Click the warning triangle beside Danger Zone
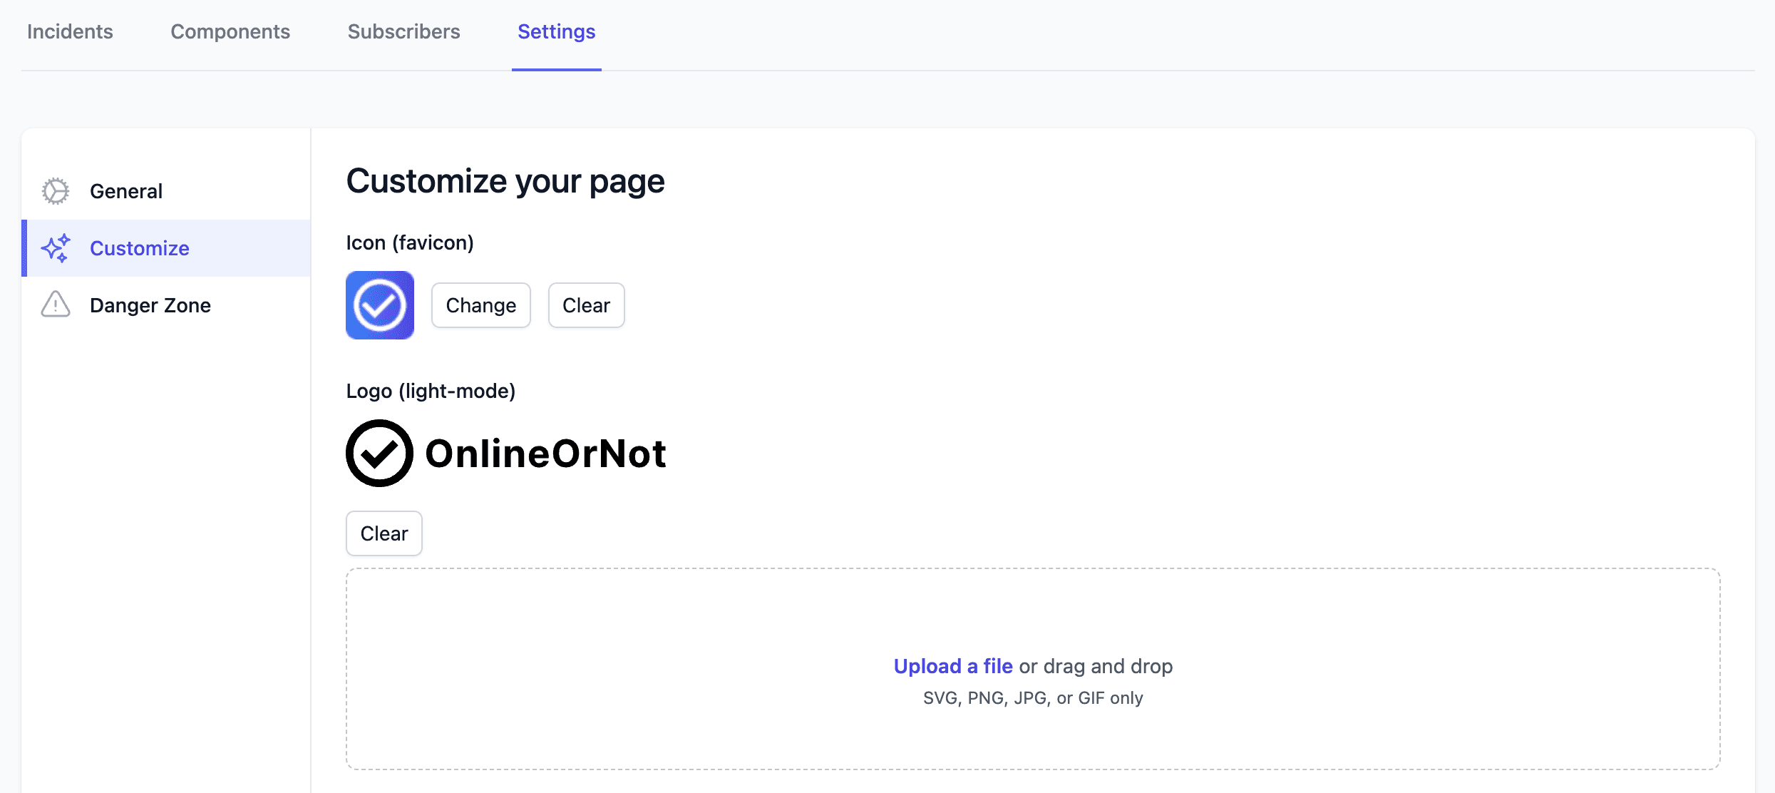 56,305
